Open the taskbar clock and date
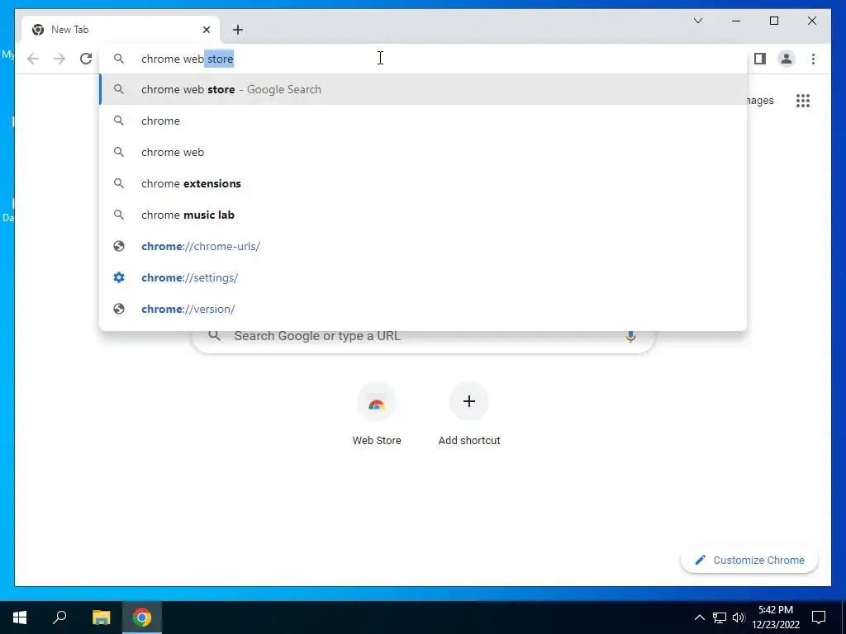 776,617
